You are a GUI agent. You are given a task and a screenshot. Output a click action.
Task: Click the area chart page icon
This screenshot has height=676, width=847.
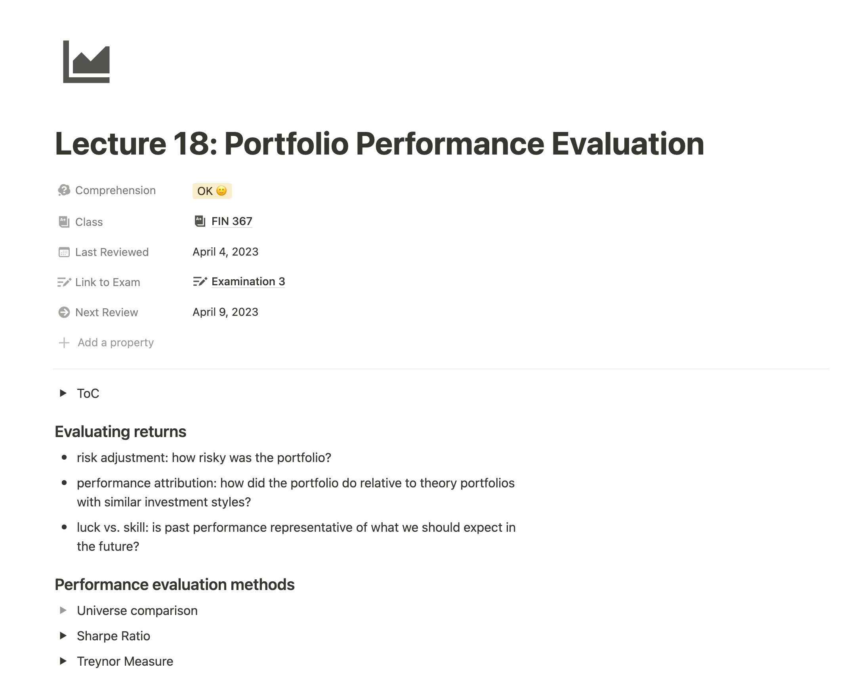tap(86, 62)
